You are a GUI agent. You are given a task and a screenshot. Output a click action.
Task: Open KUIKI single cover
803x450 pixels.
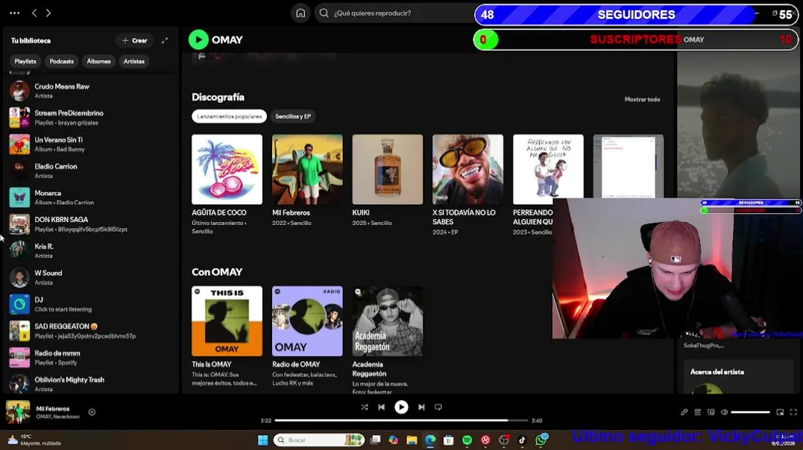[x=387, y=169]
